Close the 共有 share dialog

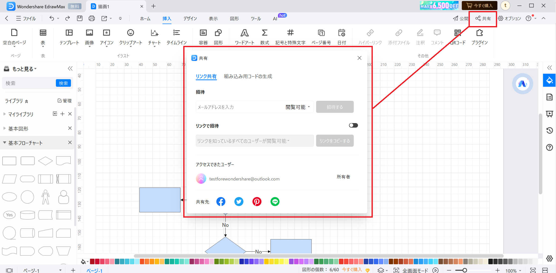359,58
